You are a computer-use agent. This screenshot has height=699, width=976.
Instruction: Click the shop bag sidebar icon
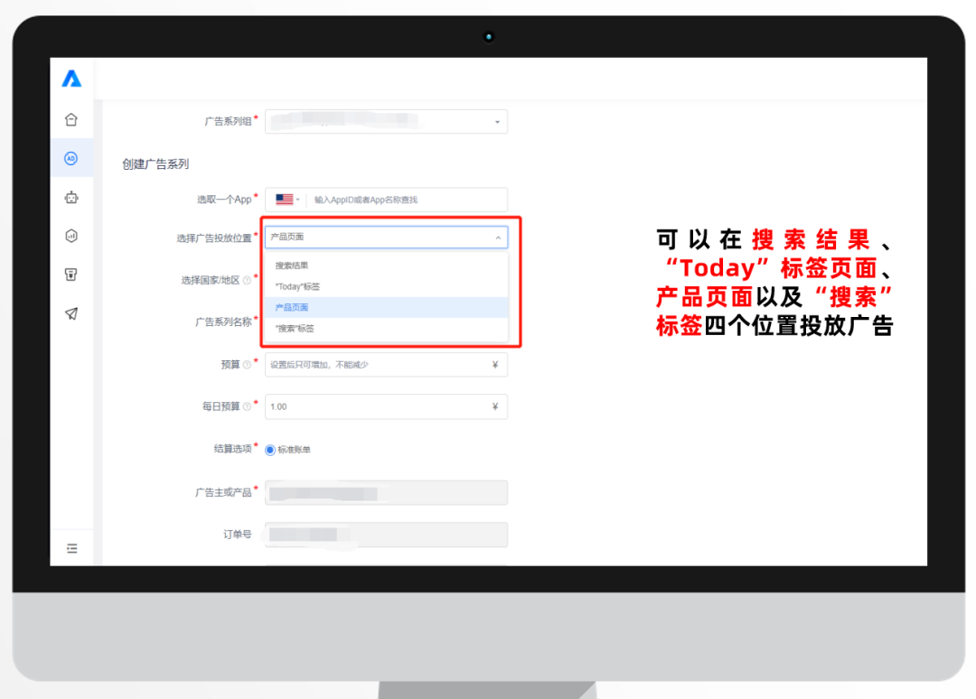pyautogui.click(x=71, y=275)
